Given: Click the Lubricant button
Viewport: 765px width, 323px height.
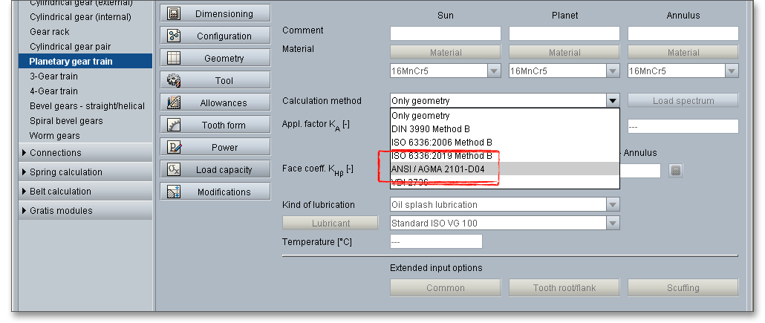Looking at the screenshot, I should (331, 223).
